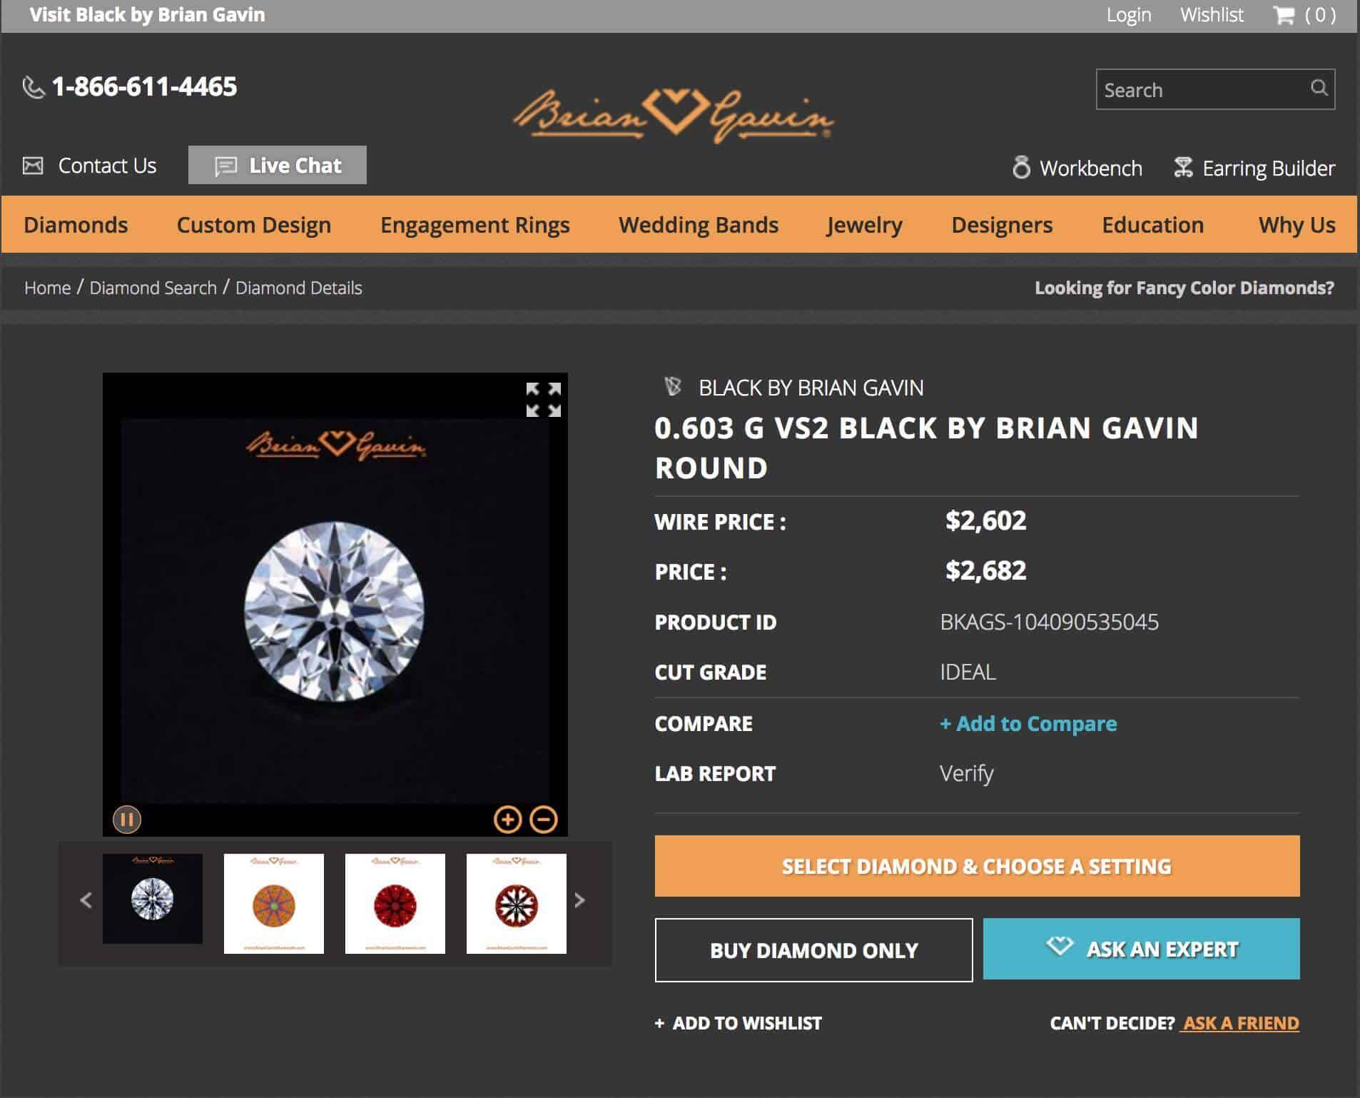1360x1098 pixels.
Task: Show previous thumbnails with left arrow
Action: coord(86,900)
